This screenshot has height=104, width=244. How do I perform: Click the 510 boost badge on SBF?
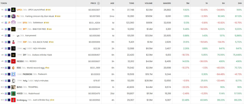click(x=51, y=42)
